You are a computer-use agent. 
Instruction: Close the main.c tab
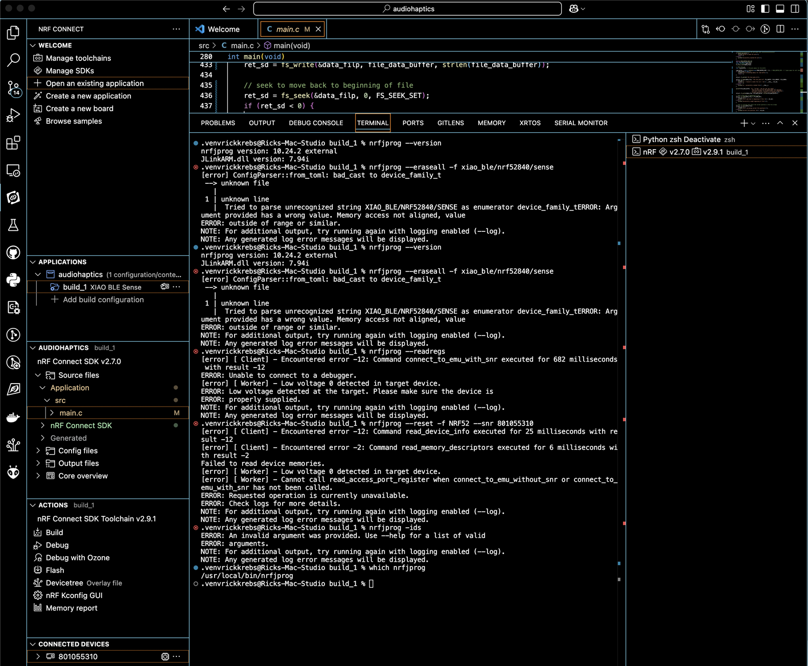click(318, 29)
